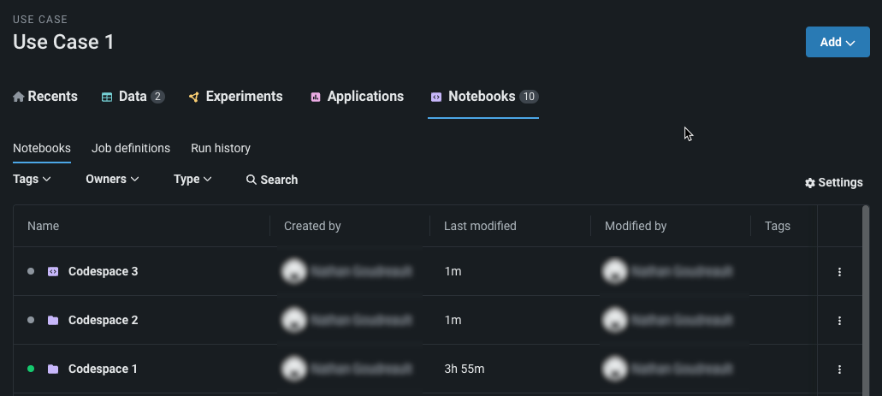Image resolution: width=882 pixels, height=396 pixels.
Task: Click the folder icon beside Codespace 2
Action: pyautogui.click(x=53, y=320)
